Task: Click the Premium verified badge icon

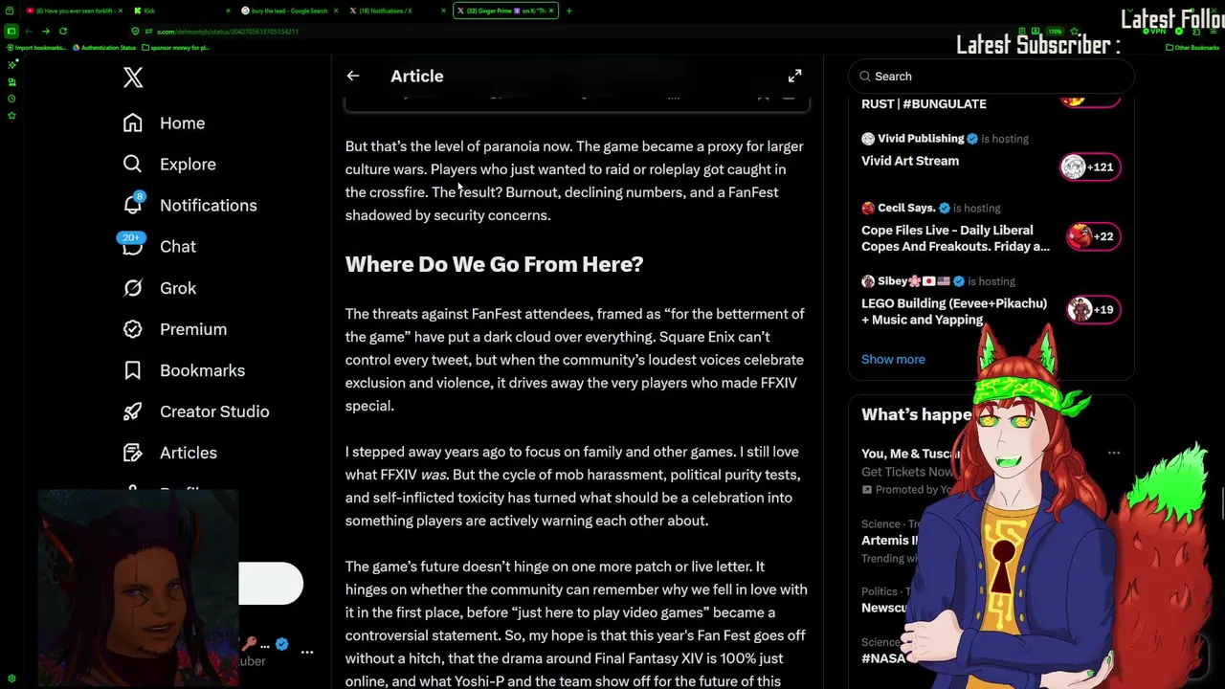Action: click(x=133, y=329)
